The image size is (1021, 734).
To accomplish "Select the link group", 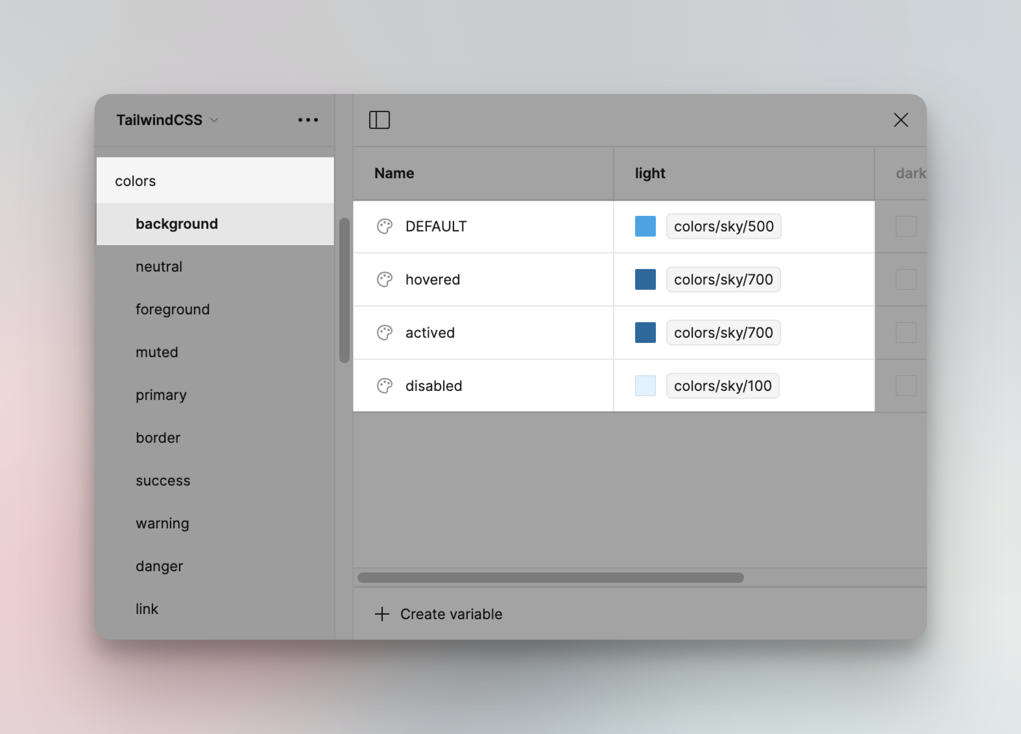I will (215, 609).
